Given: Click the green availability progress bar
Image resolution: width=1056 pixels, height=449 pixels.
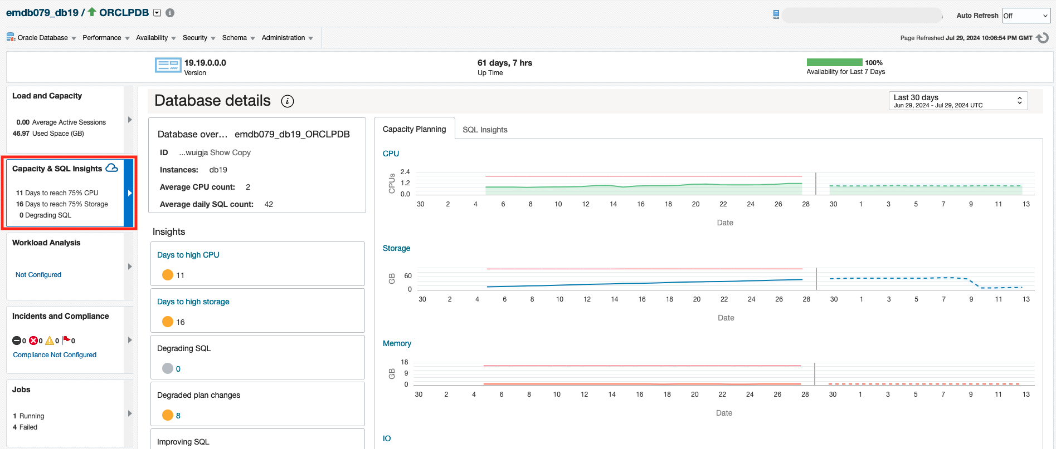Looking at the screenshot, I should pyautogui.click(x=834, y=62).
